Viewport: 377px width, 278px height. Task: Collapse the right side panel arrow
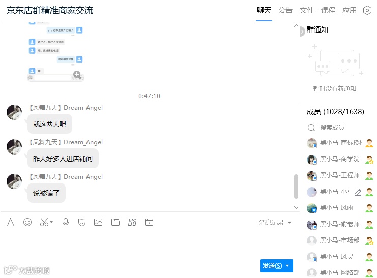pos(302,32)
